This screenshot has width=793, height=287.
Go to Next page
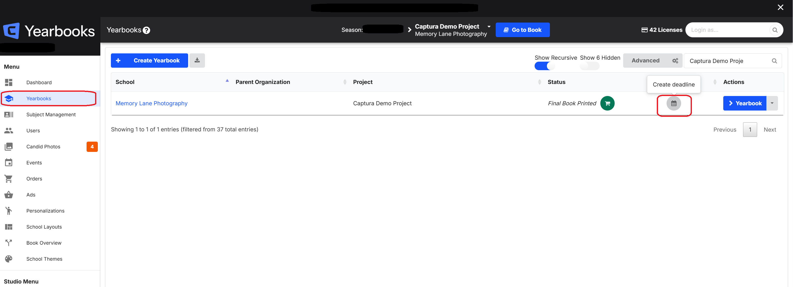[770, 130]
